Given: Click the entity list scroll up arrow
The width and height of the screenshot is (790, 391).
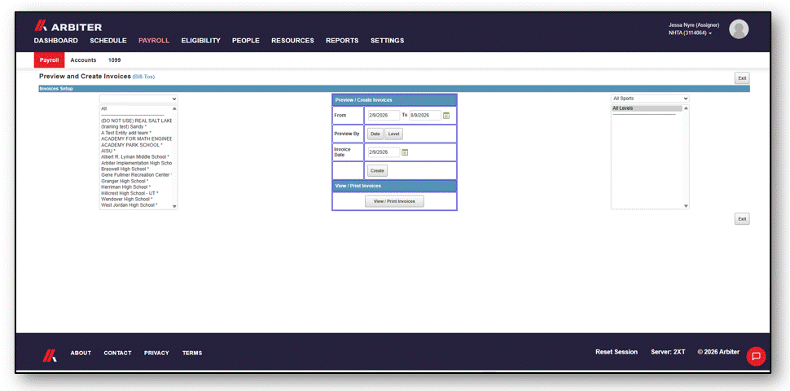Looking at the screenshot, I should click(174, 108).
